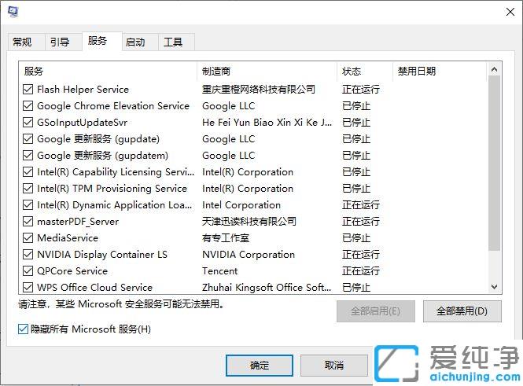
Task: Toggle the 隐藏所有 Microsoft 服务 checkbox
Action: click(x=24, y=329)
